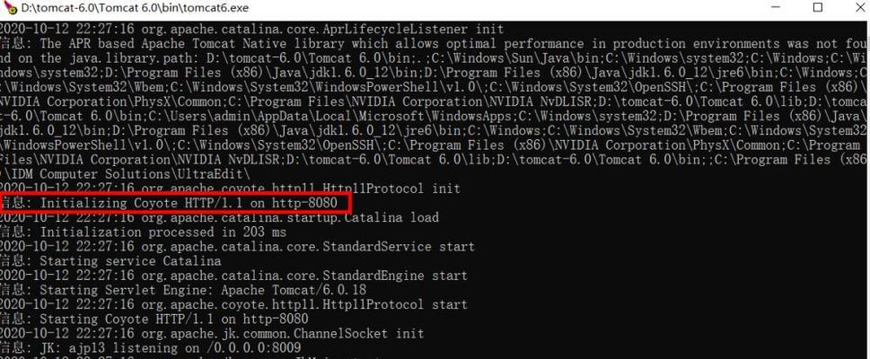Click the AprLifecycleListener init log line
This screenshot has height=359, width=870.
click(252, 29)
